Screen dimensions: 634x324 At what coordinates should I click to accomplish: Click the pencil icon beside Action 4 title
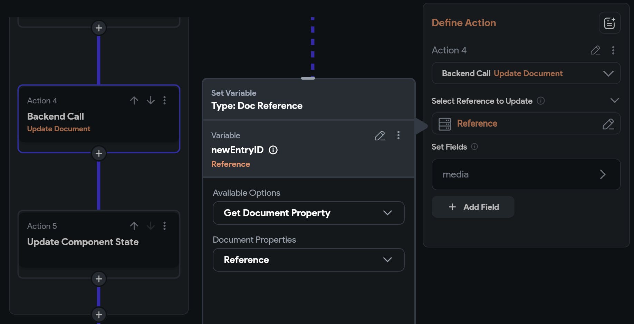coord(595,50)
